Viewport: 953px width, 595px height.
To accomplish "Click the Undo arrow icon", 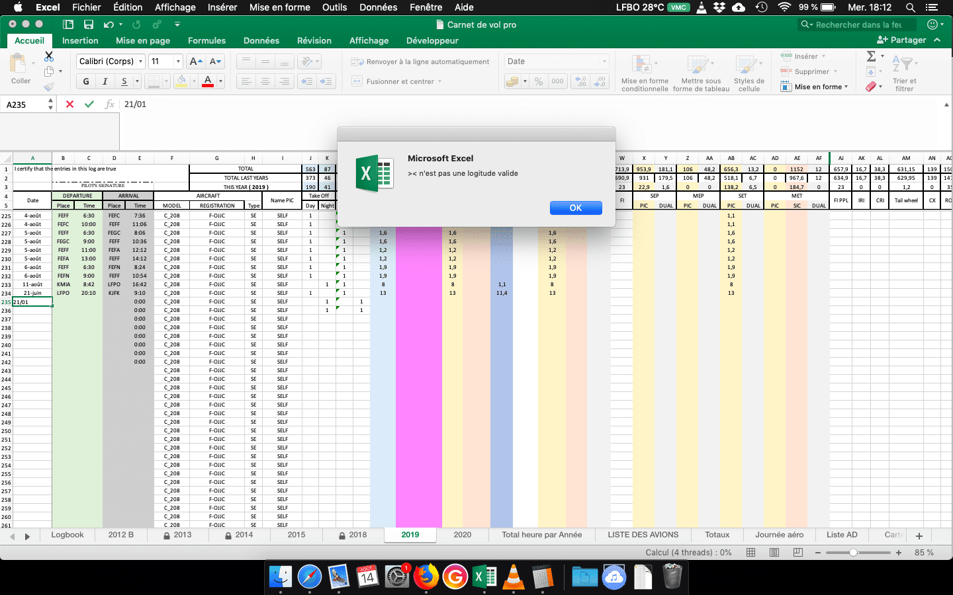I will point(109,24).
